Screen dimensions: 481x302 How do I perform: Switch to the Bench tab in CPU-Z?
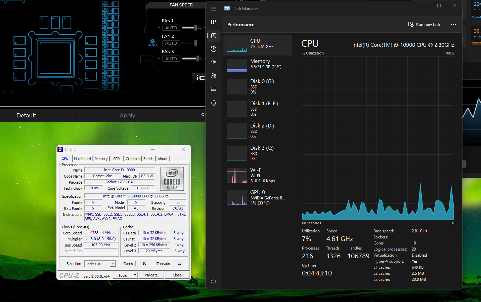[x=148, y=159]
